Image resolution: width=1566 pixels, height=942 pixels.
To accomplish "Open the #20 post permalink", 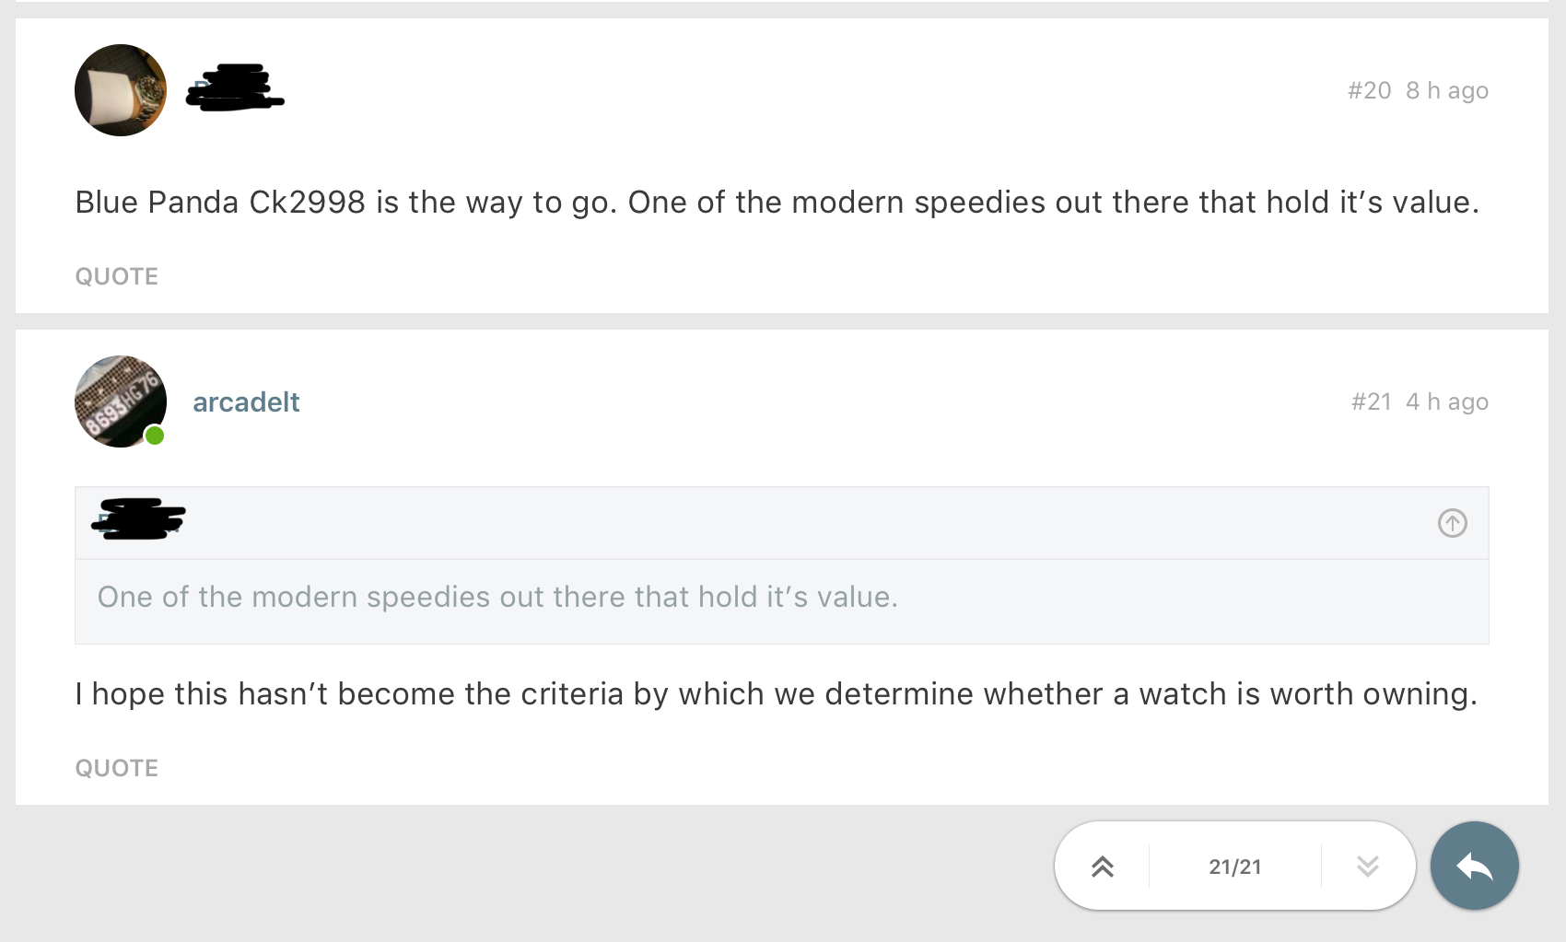I will tap(1369, 90).
